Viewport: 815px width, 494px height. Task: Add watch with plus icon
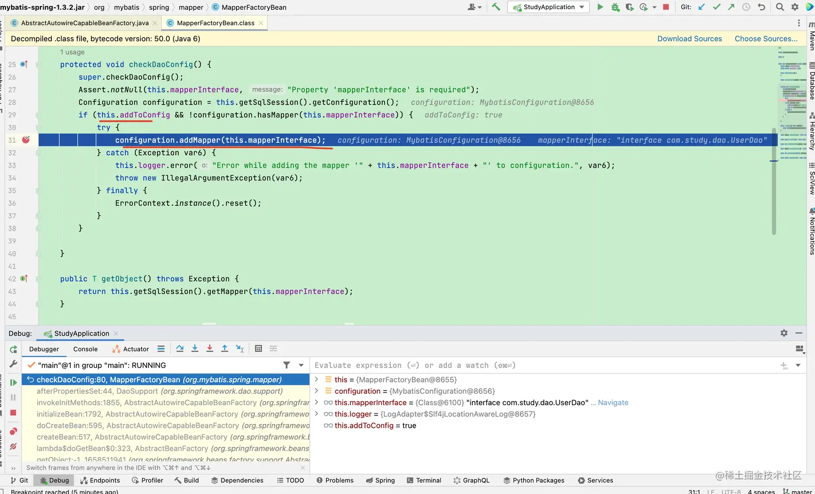tap(784, 365)
